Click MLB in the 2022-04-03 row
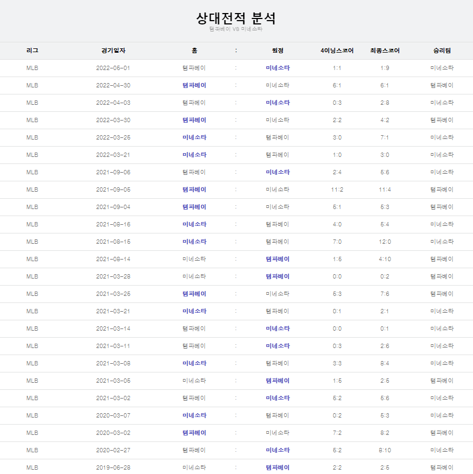This screenshot has height=474, width=473. (x=33, y=103)
